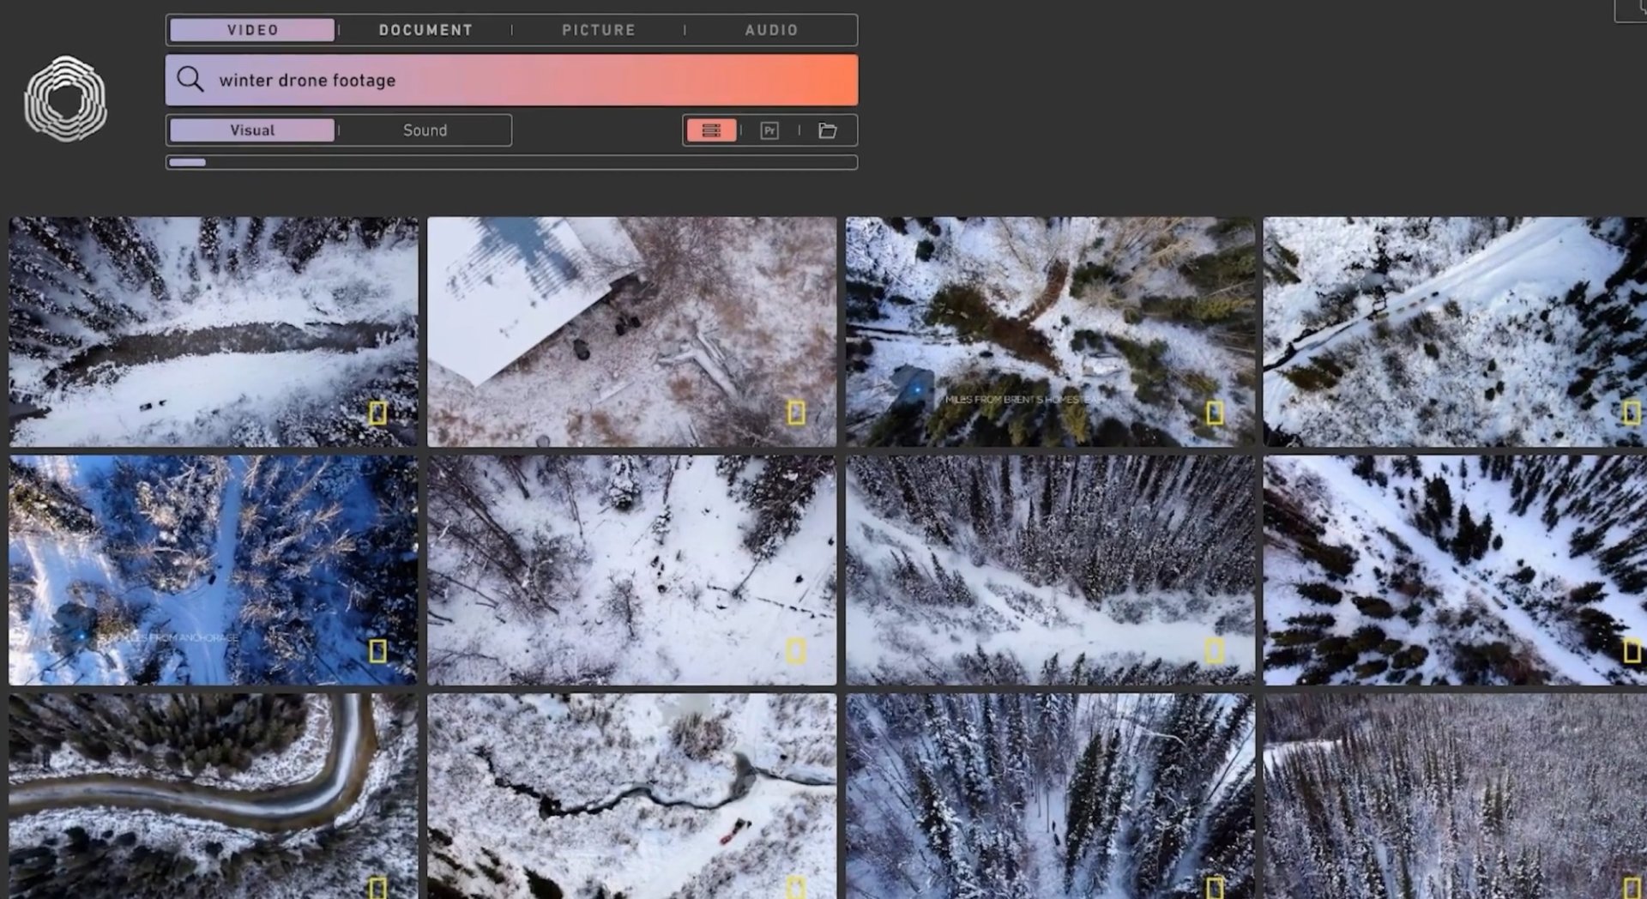
Task: Open the winding road aerial thumbnail
Action: tap(213, 793)
